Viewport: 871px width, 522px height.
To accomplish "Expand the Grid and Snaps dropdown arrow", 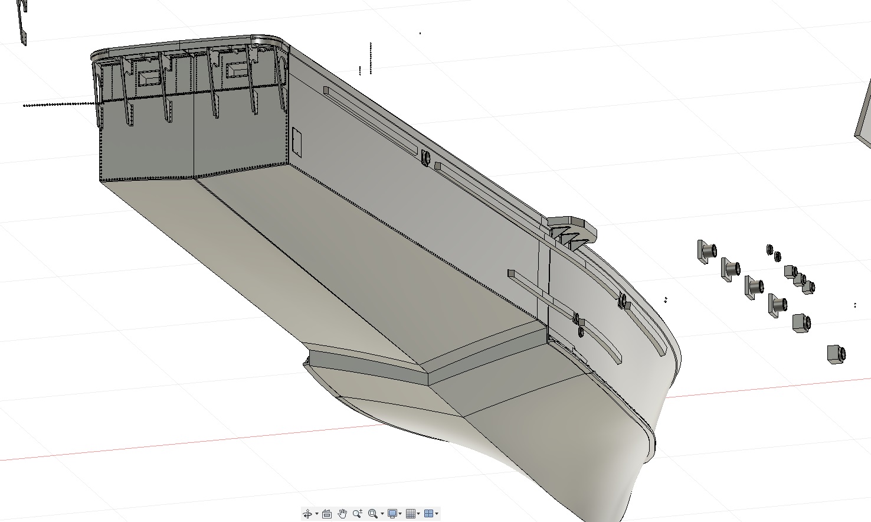I will coord(419,514).
